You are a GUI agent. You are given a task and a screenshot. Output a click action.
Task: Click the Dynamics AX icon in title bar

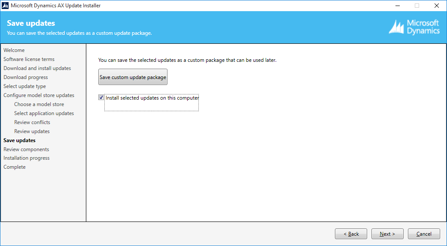pos(5,6)
